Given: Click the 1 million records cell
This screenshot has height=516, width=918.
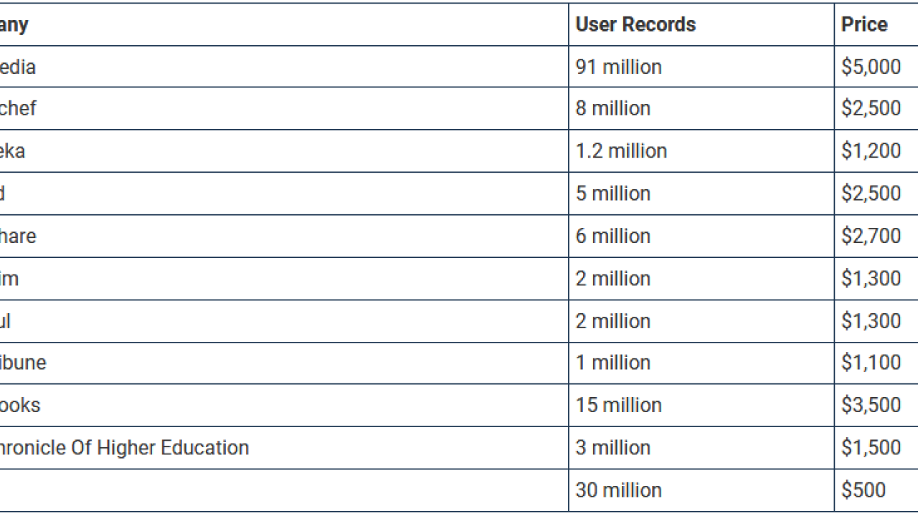Looking at the screenshot, I should click(x=612, y=363).
